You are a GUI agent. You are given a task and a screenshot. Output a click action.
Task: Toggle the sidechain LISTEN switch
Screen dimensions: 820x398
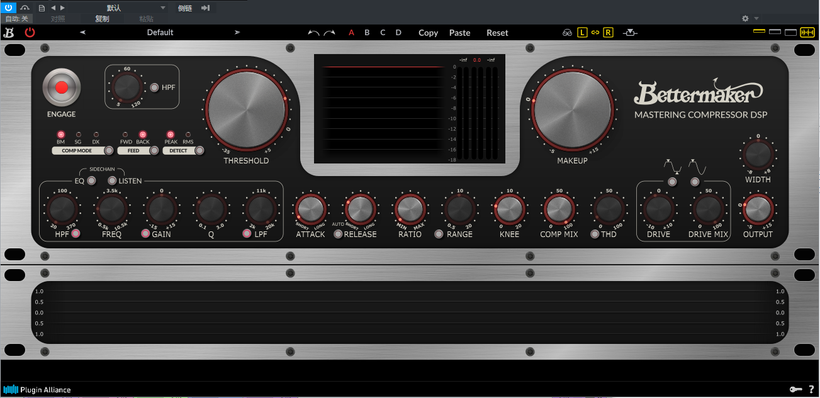pyautogui.click(x=113, y=181)
